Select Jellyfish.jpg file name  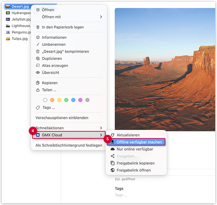(21, 19)
